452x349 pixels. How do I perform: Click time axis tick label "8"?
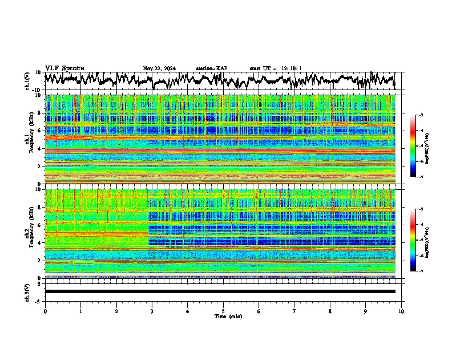coord(330,311)
